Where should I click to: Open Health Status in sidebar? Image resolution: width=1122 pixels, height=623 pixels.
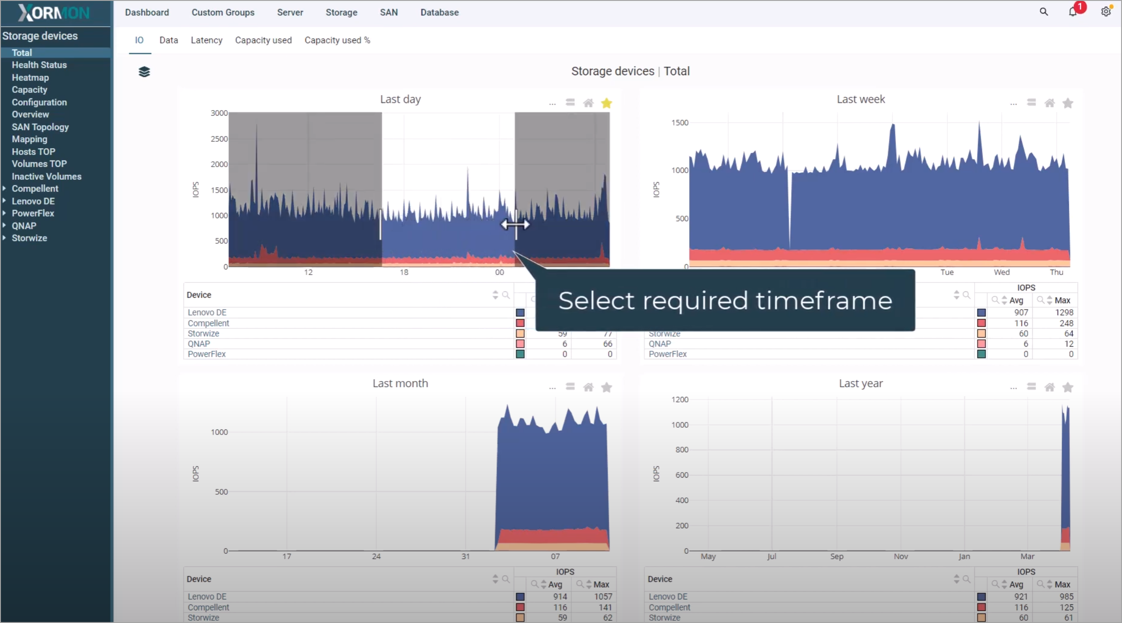click(39, 65)
